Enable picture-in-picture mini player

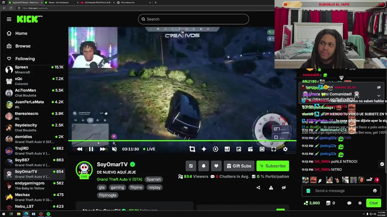pos(239,149)
